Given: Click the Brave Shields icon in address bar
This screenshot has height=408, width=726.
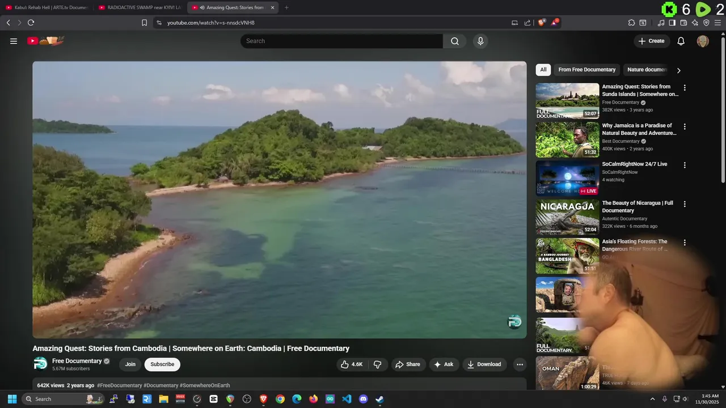Looking at the screenshot, I should [542, 23].
